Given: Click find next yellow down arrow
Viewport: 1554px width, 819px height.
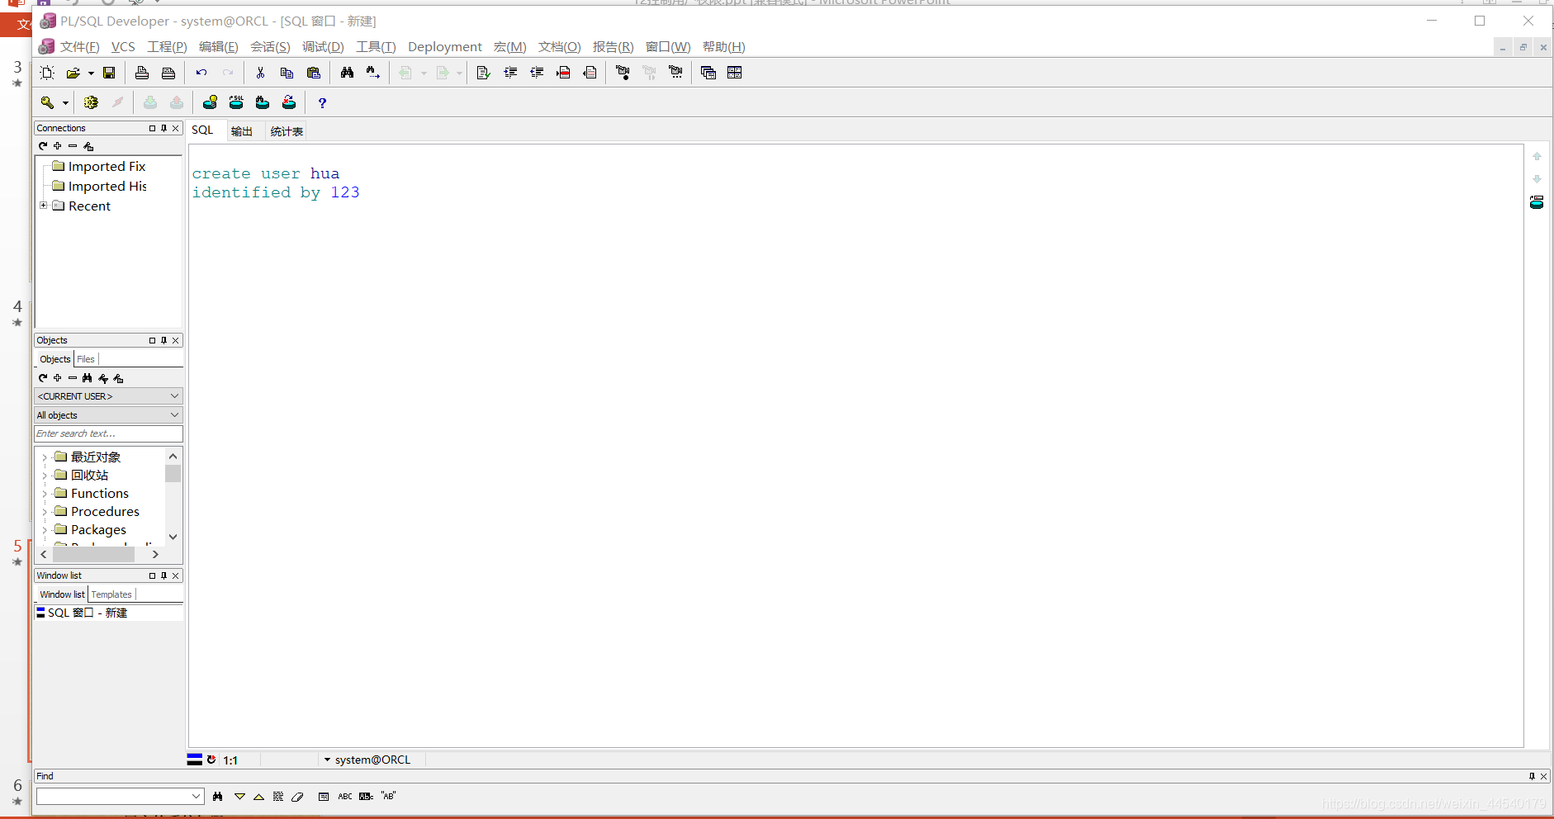Looking at the screenshot, I should click(x=239, y=797).
